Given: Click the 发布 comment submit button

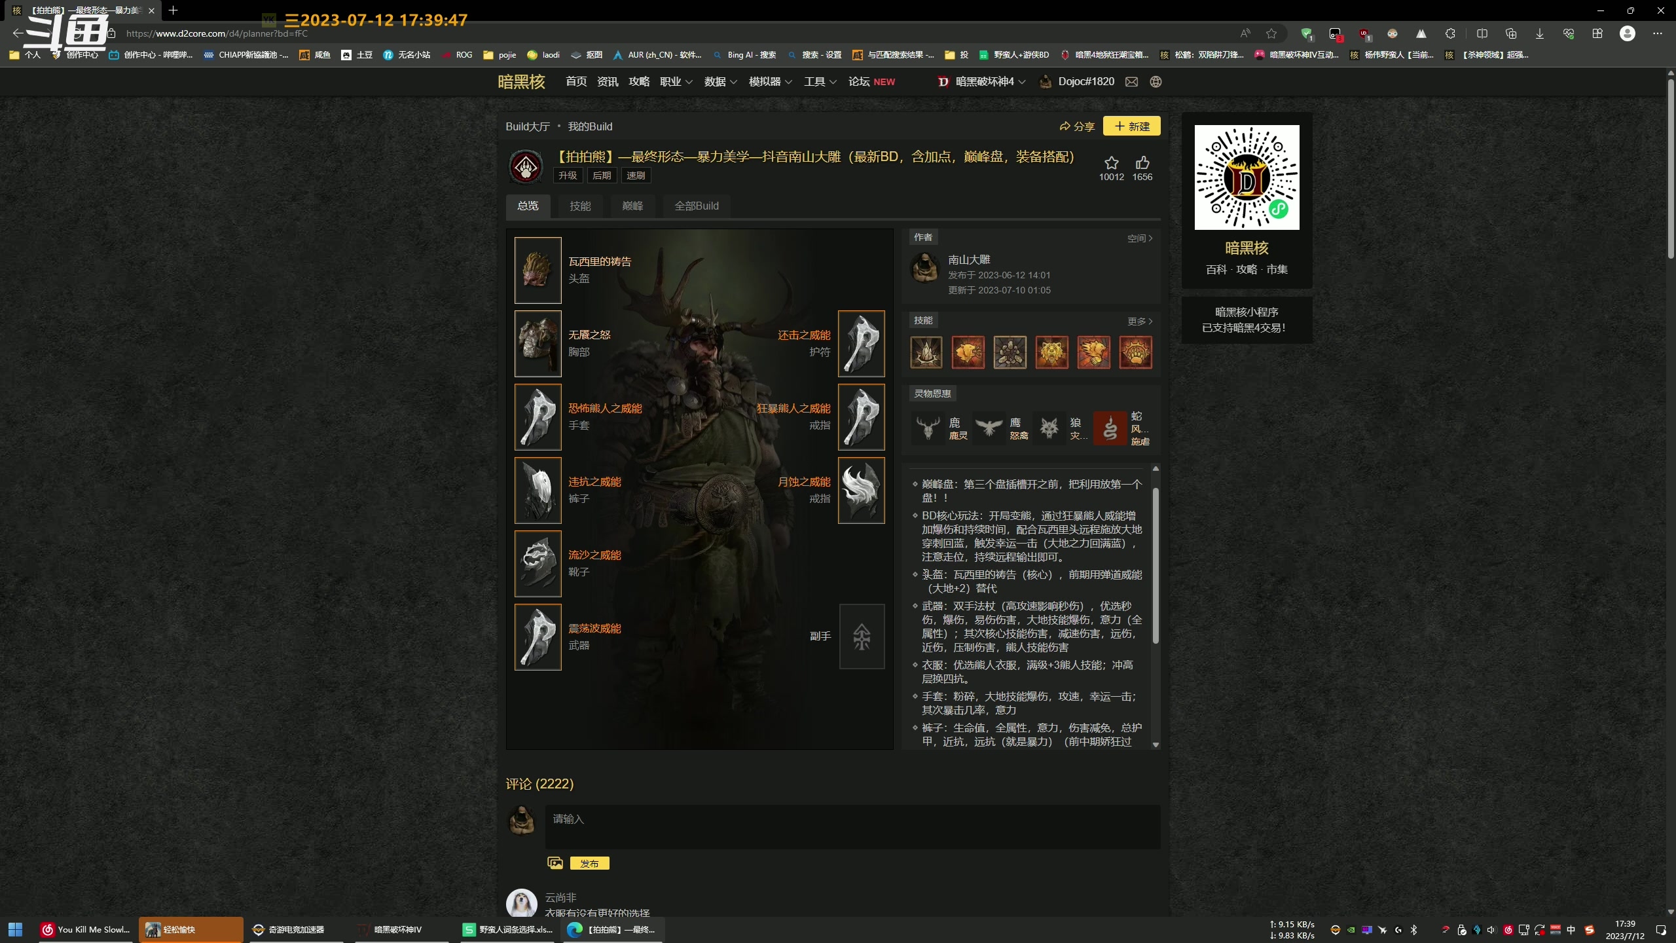Looking at the screenshot, I should 589,863.
